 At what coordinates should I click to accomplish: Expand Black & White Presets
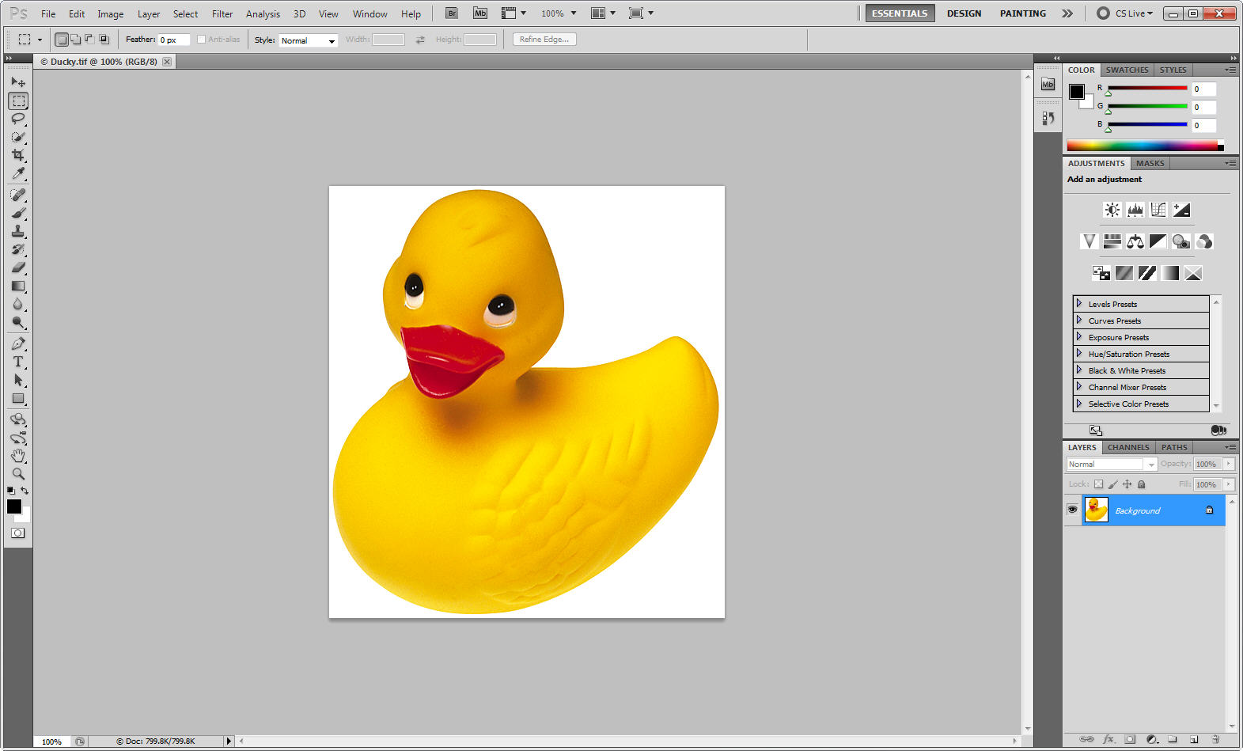(x=1078, y=370)
